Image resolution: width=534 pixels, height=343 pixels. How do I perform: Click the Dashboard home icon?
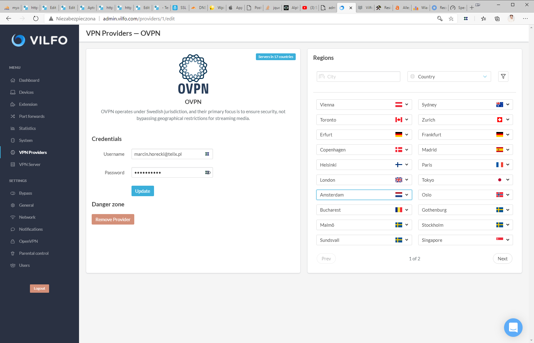13,80
